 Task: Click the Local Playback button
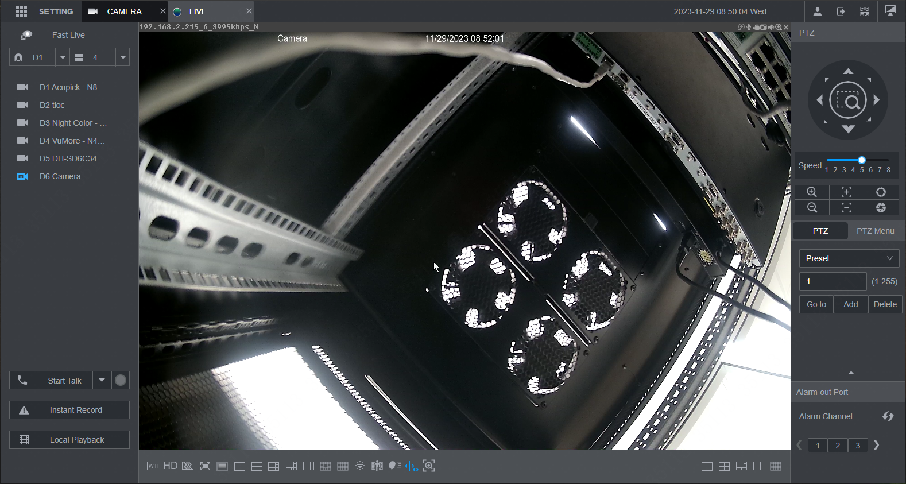69,440
